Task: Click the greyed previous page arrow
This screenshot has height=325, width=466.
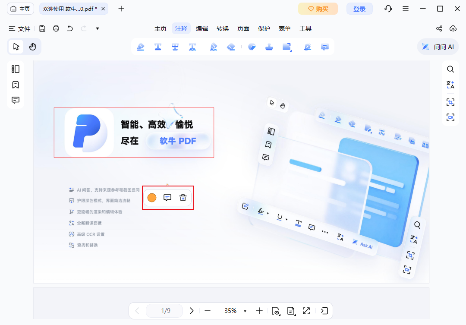Action: tap(137, 311)
